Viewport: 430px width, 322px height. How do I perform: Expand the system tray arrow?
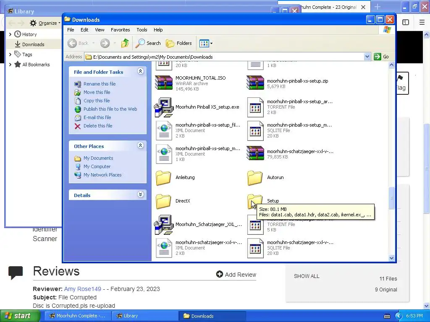[399, 316]
